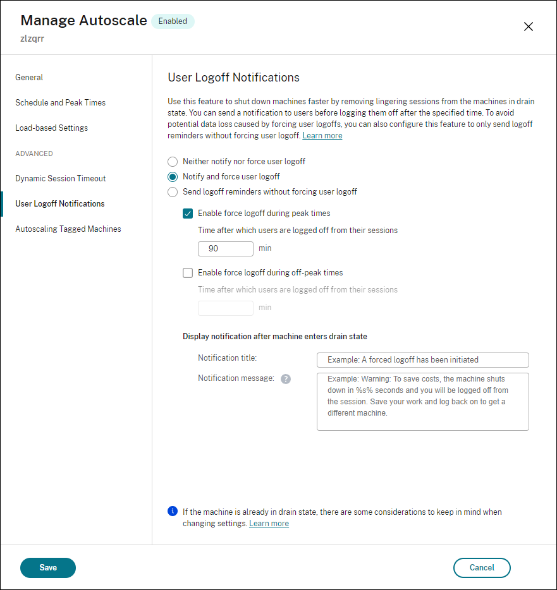Click the help icon beside Notification message
Screen dimensions: 557x590
tap(286, 379)
